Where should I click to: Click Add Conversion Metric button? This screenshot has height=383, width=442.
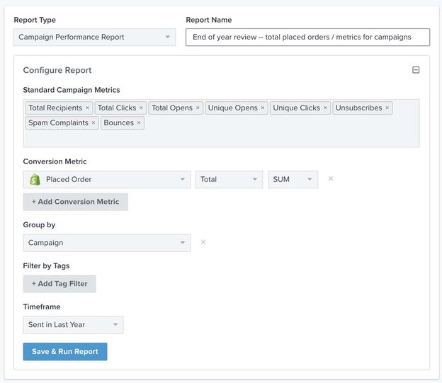pyautogui.click(x=75, y=202)
